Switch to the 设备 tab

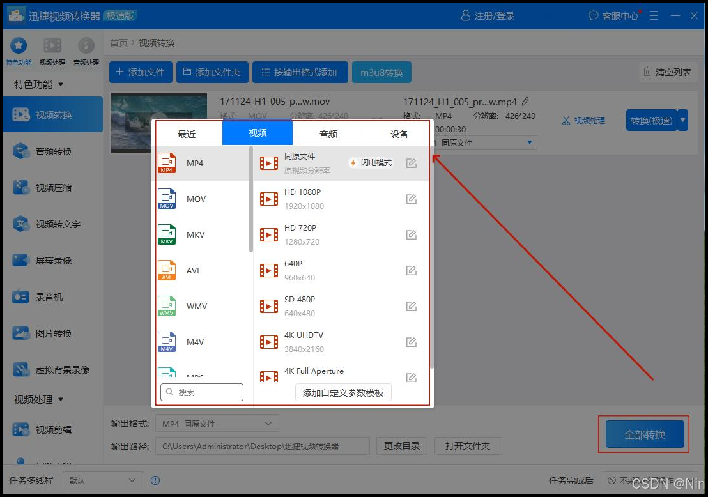(399, 134)
